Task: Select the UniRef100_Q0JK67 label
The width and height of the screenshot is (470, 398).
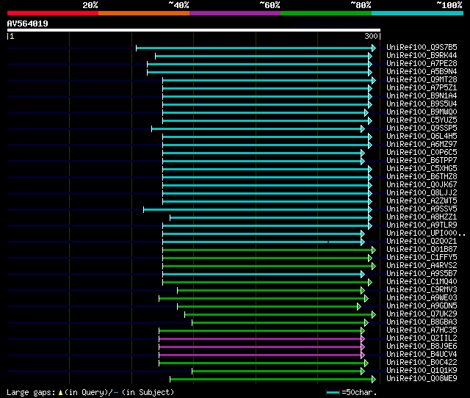Action: coord(422,185)
